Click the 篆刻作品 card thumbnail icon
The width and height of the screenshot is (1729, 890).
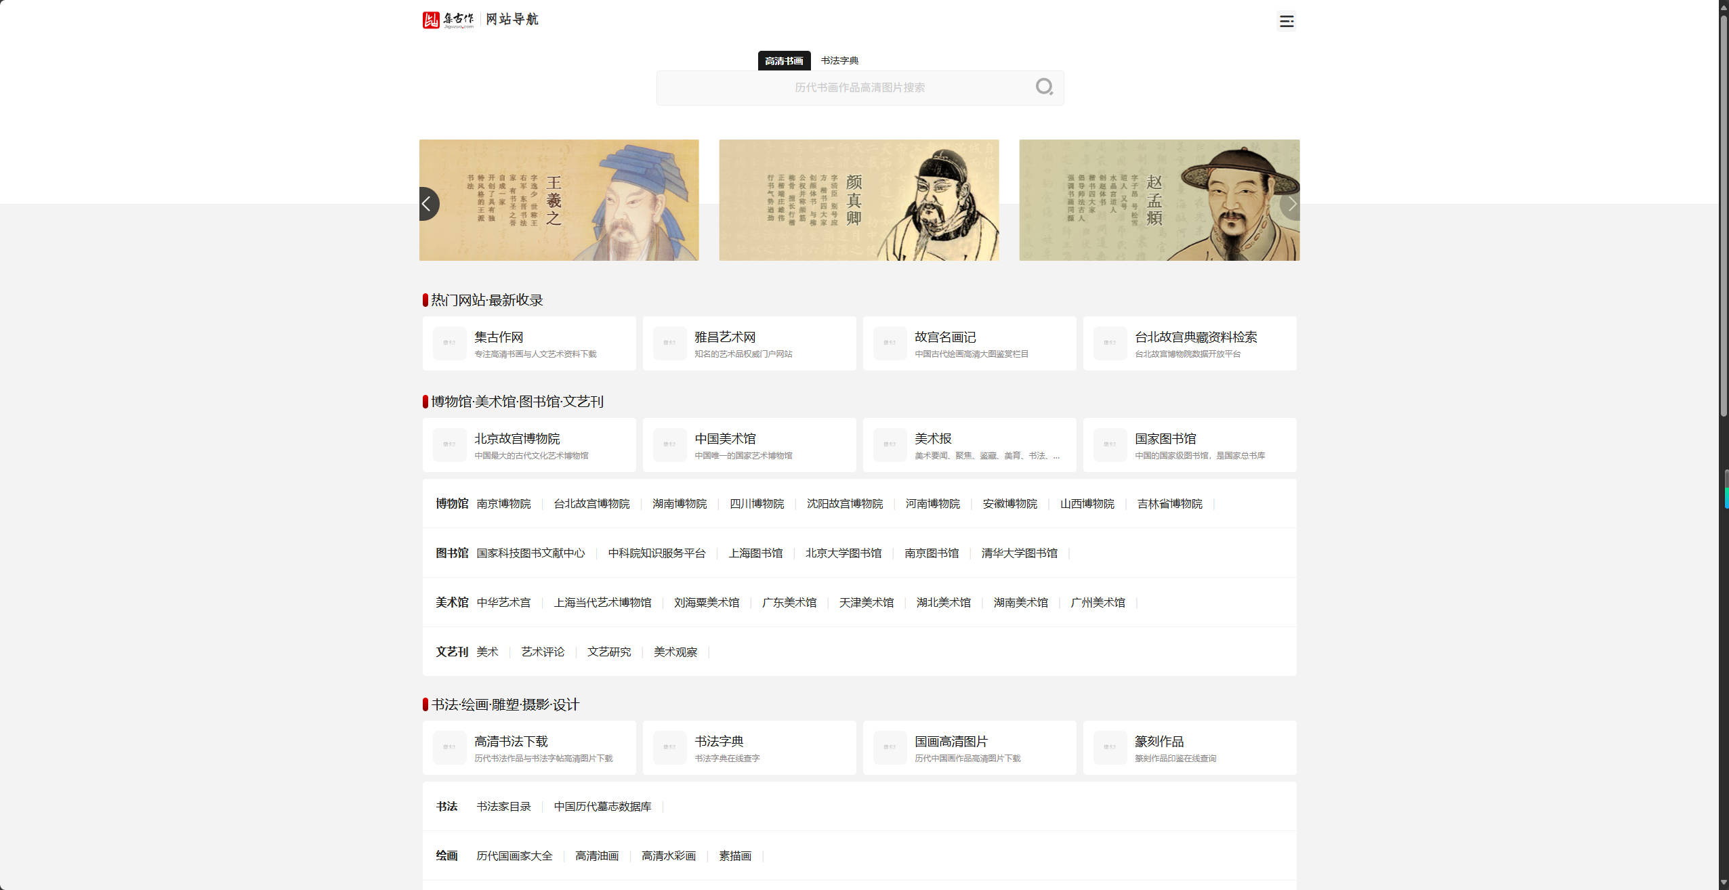[x=1109, y=748]
